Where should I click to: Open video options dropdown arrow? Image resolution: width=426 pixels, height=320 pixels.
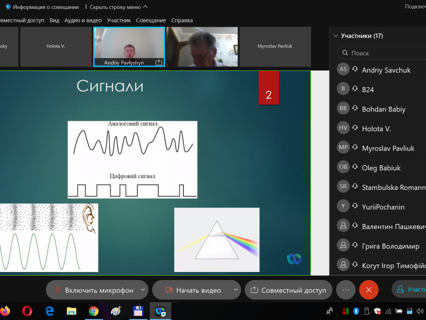coord(236,290)
